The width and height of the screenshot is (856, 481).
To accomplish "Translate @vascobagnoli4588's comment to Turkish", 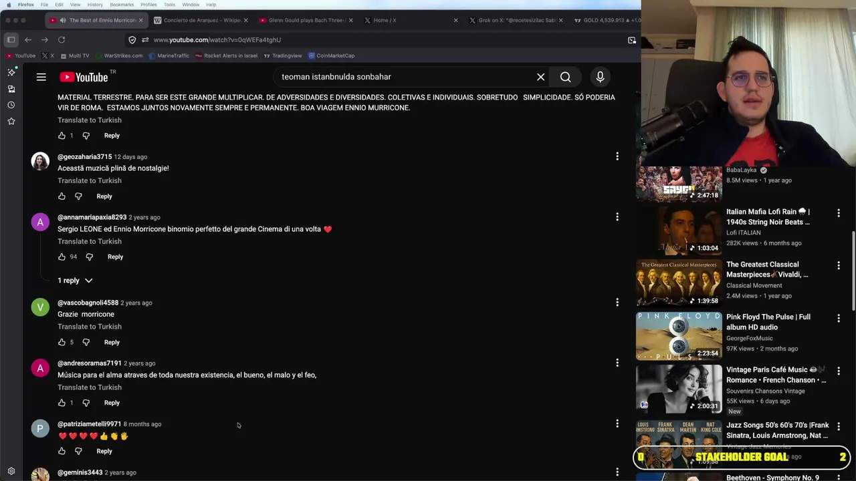I will pyautogui.click(x=90, y=327).
